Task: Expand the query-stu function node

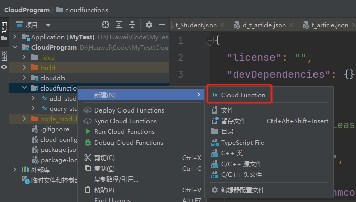Action: point(33,108)
